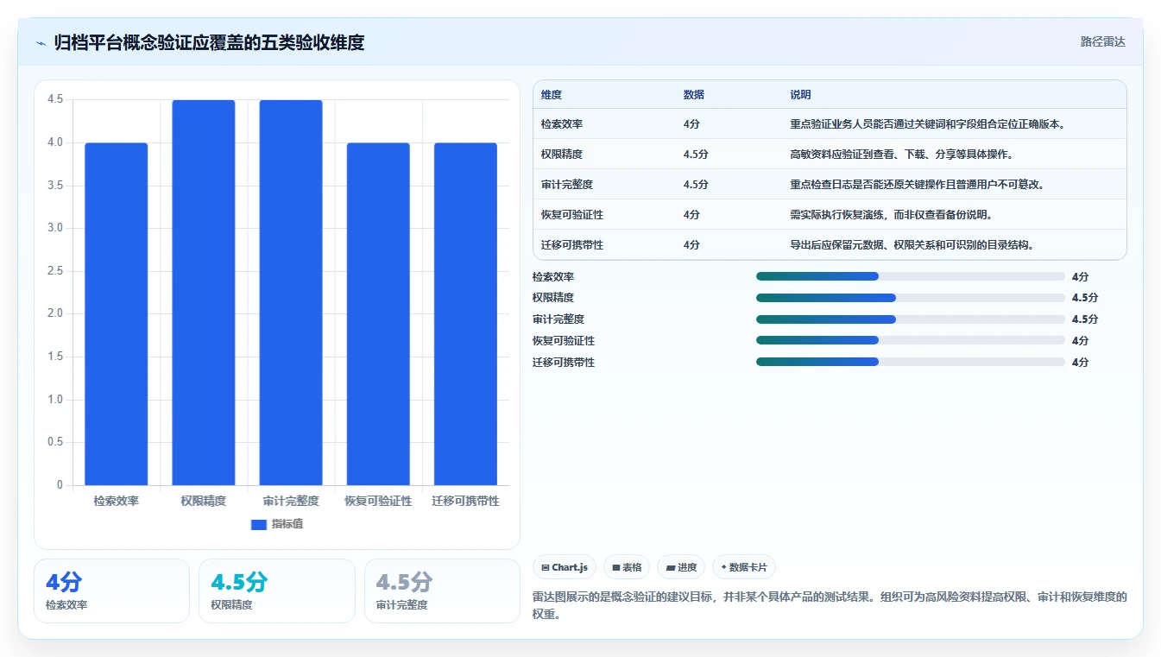The width and height of the screenshot is (1161, 657).
Task: Click the 恢复可验证性 progress bar
Action: coord(910,340)
